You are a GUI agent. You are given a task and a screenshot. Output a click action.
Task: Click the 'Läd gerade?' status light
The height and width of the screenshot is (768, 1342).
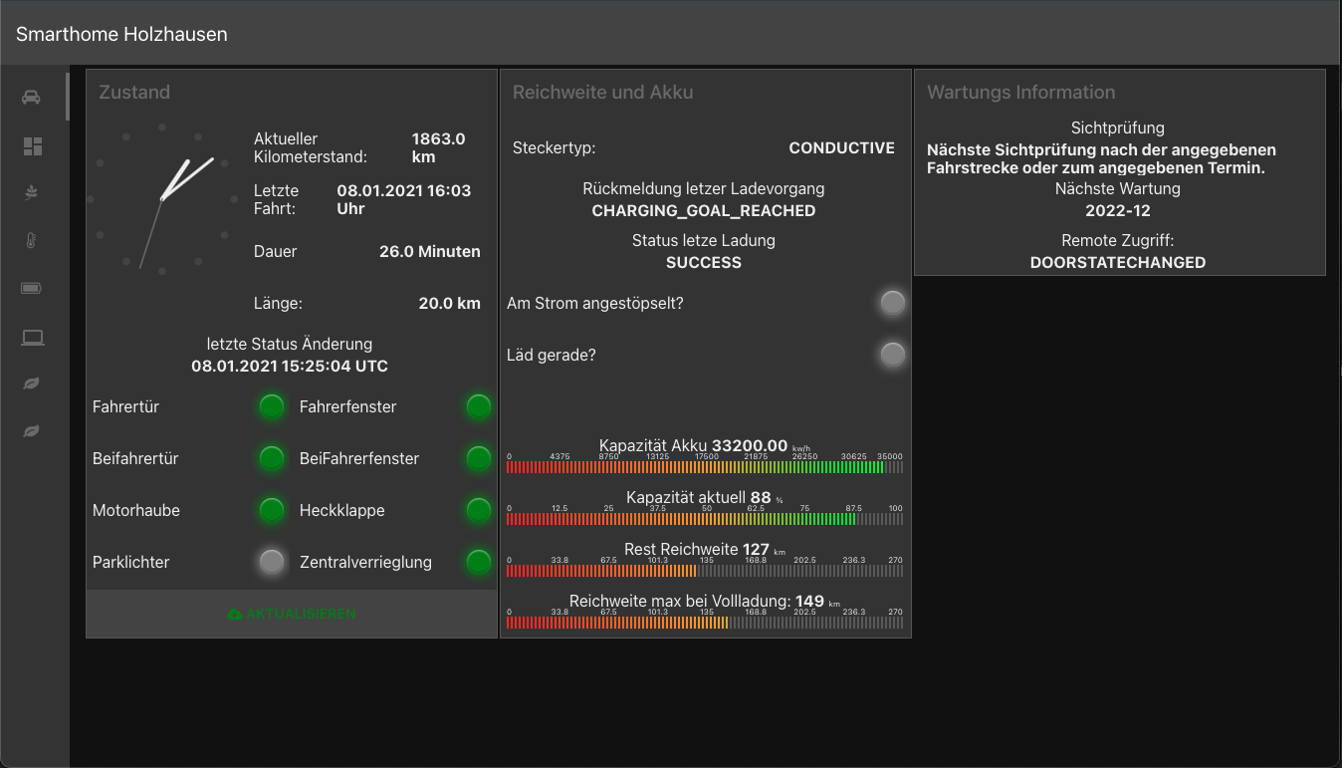click(893, 355)
